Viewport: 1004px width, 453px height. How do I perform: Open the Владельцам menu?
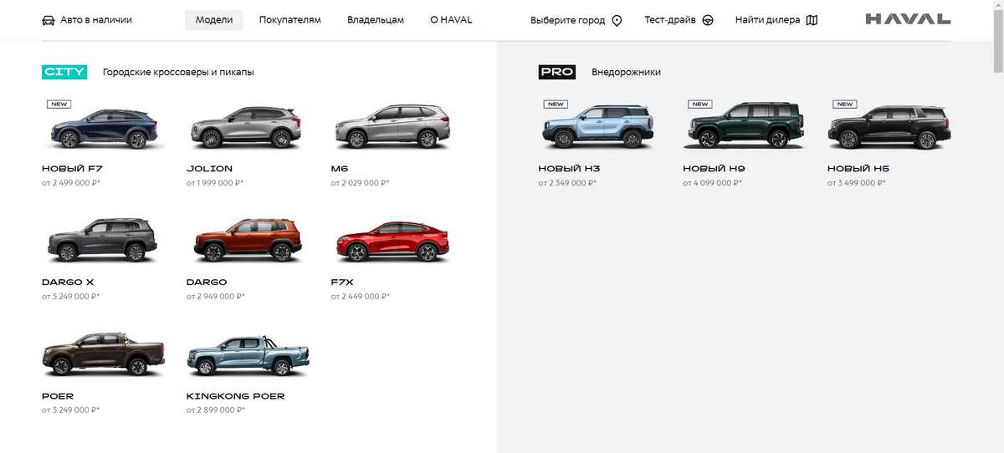pos(376,20)
